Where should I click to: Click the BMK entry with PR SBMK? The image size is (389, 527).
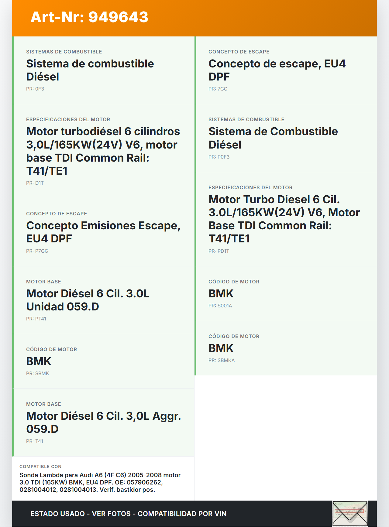[x=103, y=361]
